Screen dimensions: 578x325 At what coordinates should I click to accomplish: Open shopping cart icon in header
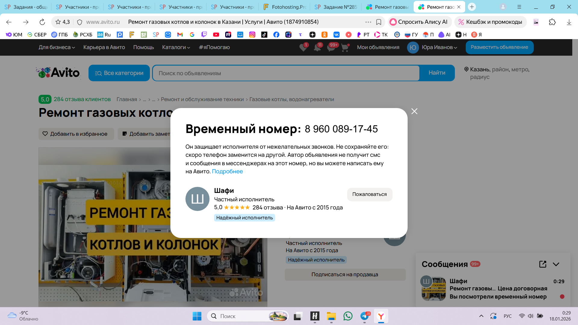(345, 48)
